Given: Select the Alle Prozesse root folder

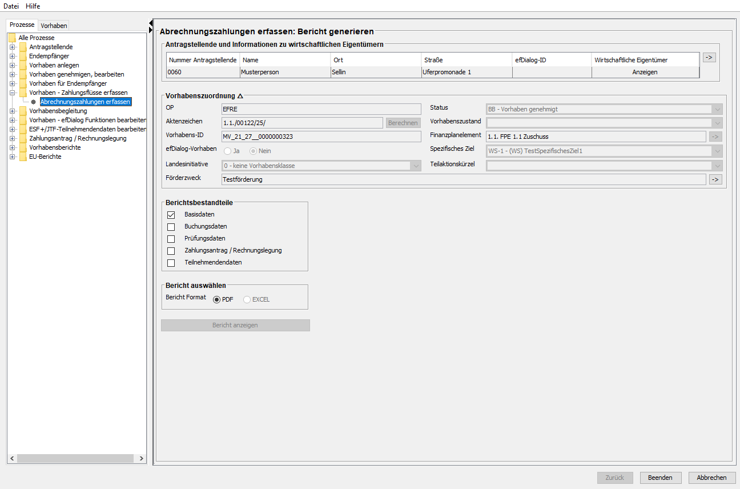Looking at the screenshot, I should pyautogui.click(x=36, y=38).
